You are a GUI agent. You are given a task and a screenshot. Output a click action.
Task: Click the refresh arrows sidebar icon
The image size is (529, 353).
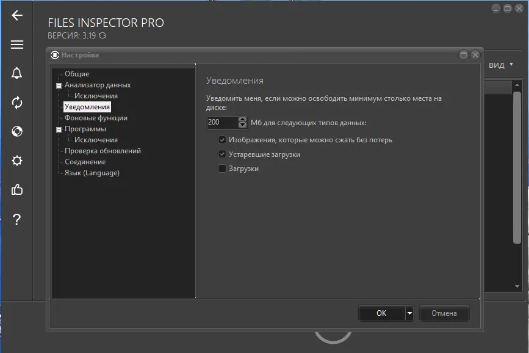click(x=17, y=103)
